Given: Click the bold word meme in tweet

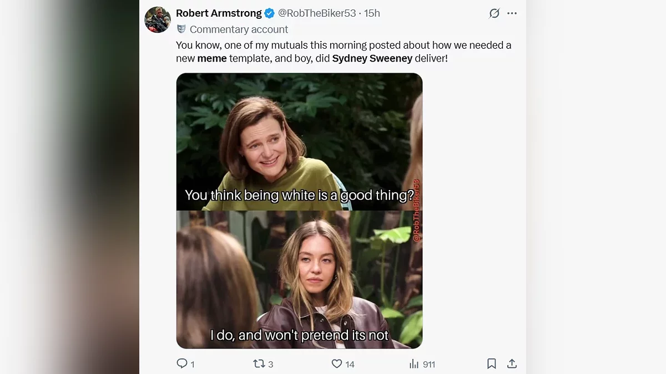Looking at the screenshot, I should (212, 58).
